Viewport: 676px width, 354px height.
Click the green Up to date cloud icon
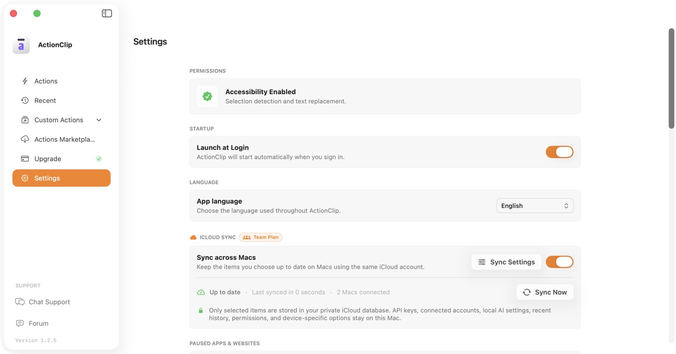[x=201, y=292]
